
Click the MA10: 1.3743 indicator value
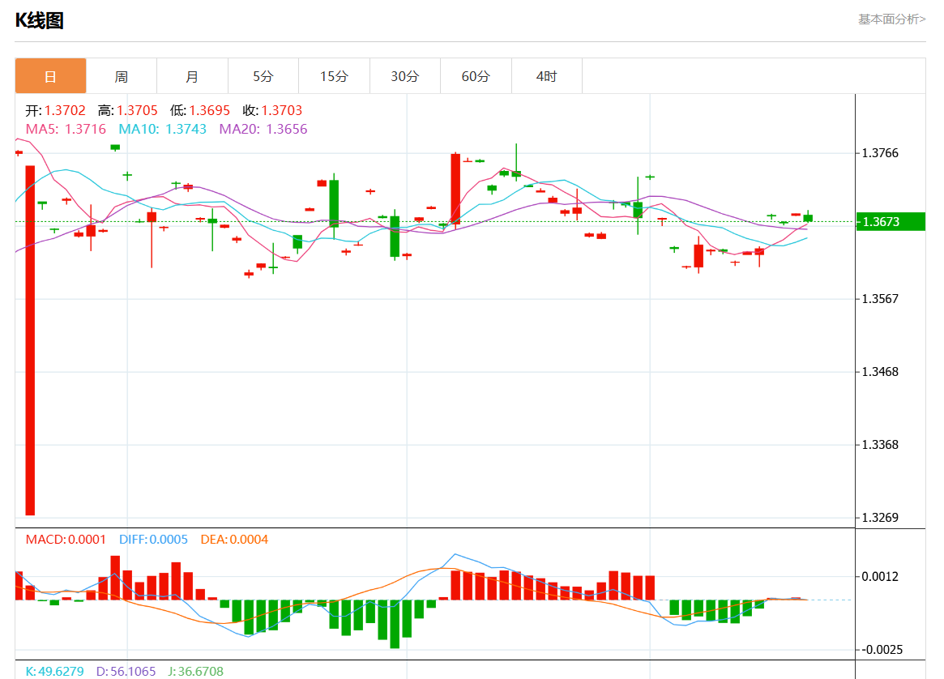(x=163, y=129)
